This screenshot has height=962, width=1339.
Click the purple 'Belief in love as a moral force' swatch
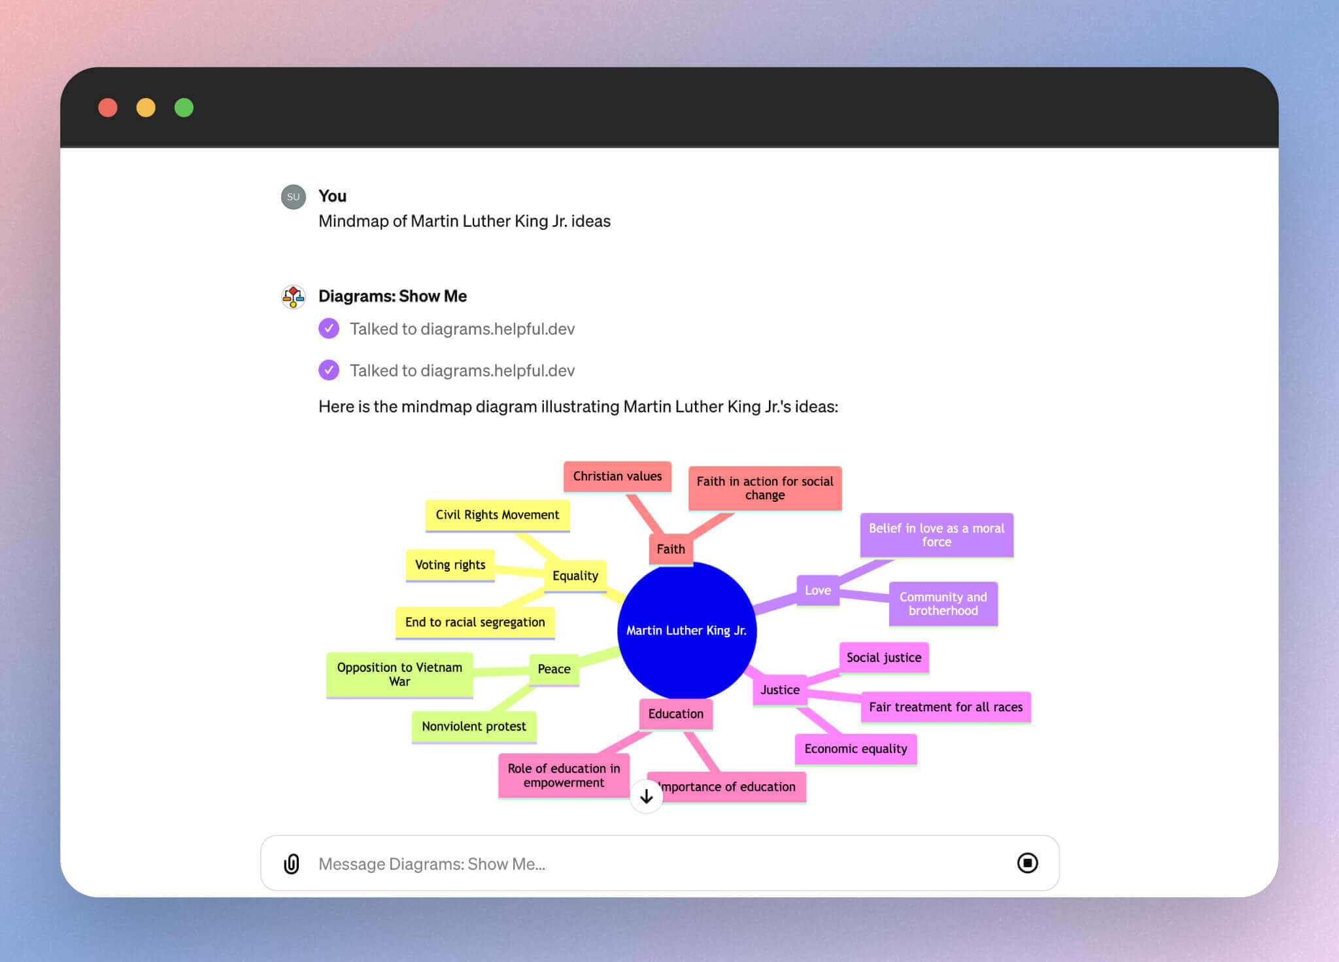pyautogui.click(x=936, y=535)
